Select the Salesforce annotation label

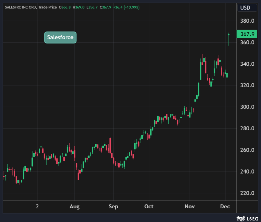pyautogui.click(x=60, y=37)
